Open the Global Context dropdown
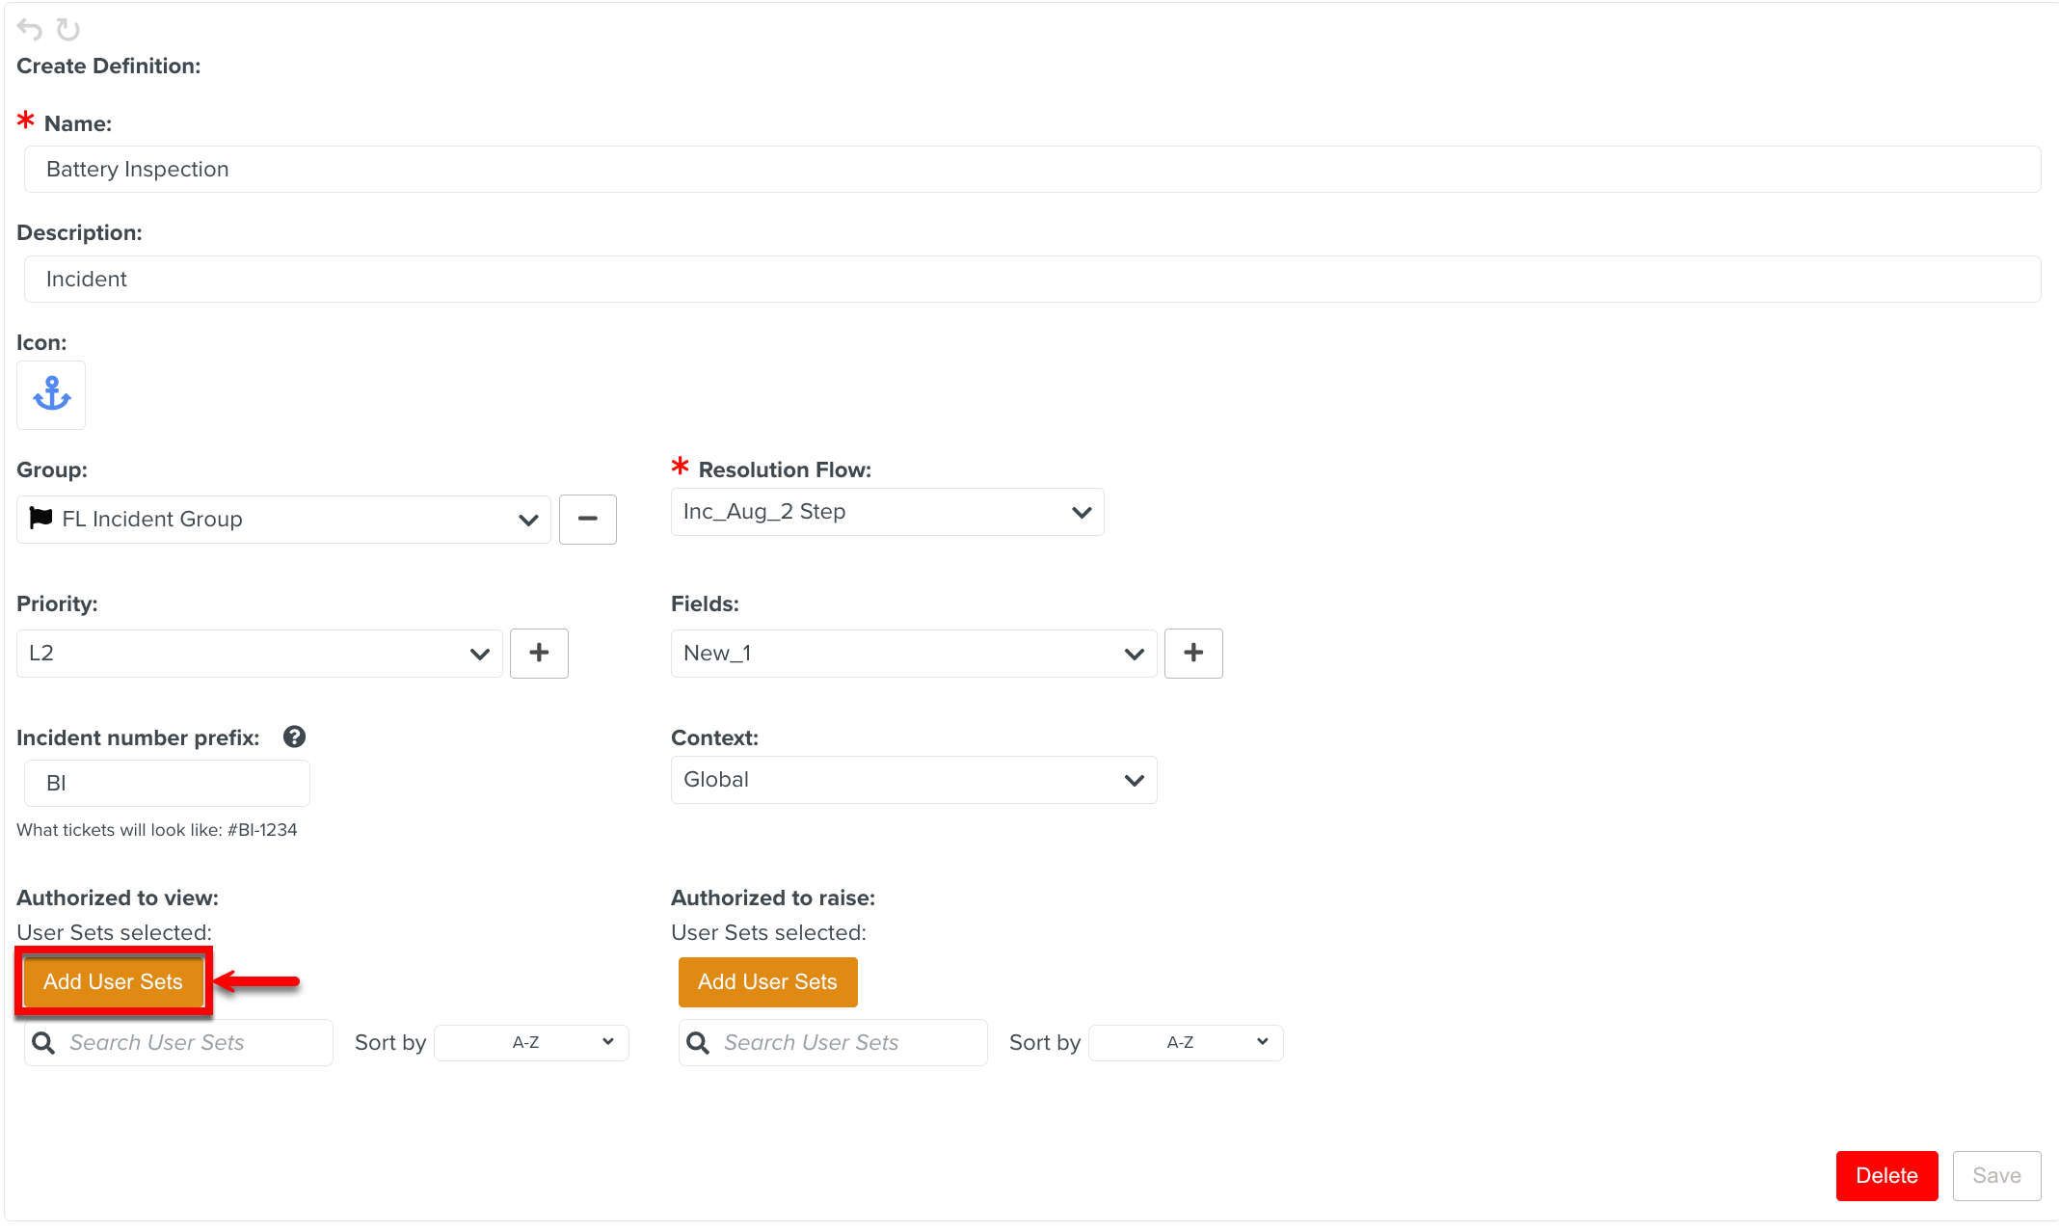The width and height of the screenshot is (2059, 1232). pyautogui.click(x=1134, y=780)
